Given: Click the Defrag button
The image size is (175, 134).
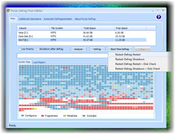Looking at the screenshot, I should pos(97,49).
